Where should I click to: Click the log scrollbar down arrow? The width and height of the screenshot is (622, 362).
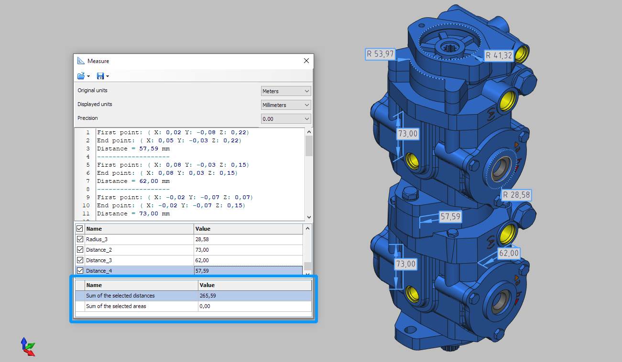tap(309, 217)
